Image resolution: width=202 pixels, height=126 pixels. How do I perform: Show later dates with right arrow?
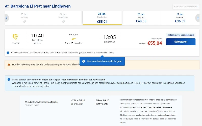click(197, 18)
